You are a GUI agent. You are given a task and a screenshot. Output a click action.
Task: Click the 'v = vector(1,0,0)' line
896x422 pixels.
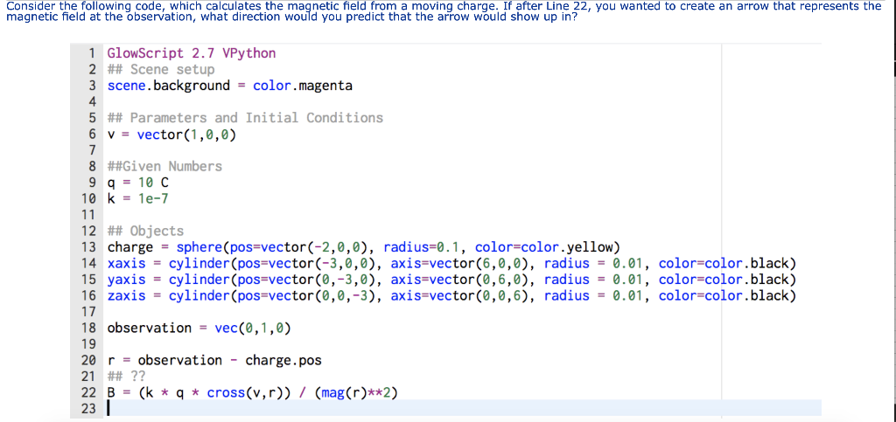click(x=171, y=135)
